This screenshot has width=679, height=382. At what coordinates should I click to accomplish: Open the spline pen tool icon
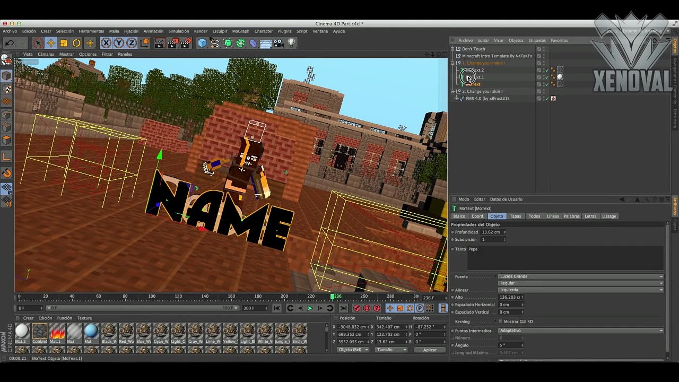tap(215, 43)
